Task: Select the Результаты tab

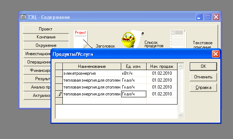Action: pos(37,79)
